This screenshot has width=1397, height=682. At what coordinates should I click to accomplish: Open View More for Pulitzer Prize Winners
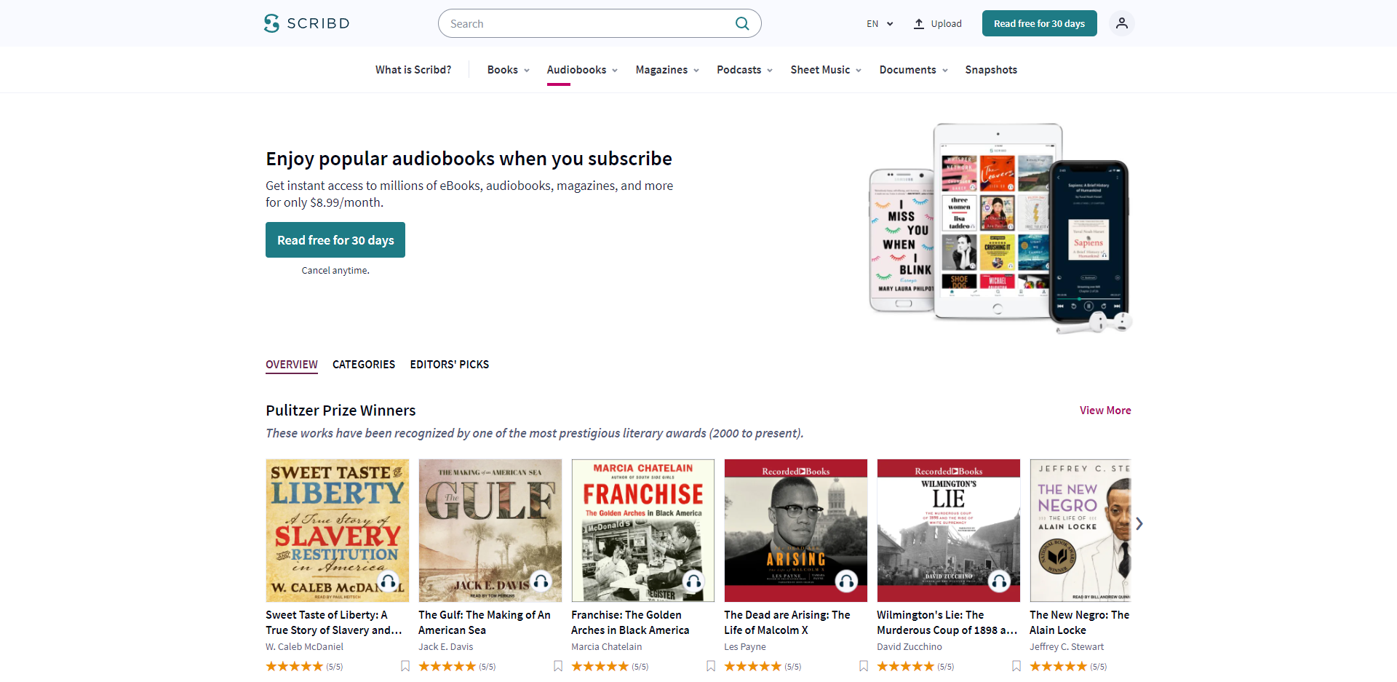(x=1105, y=411)
